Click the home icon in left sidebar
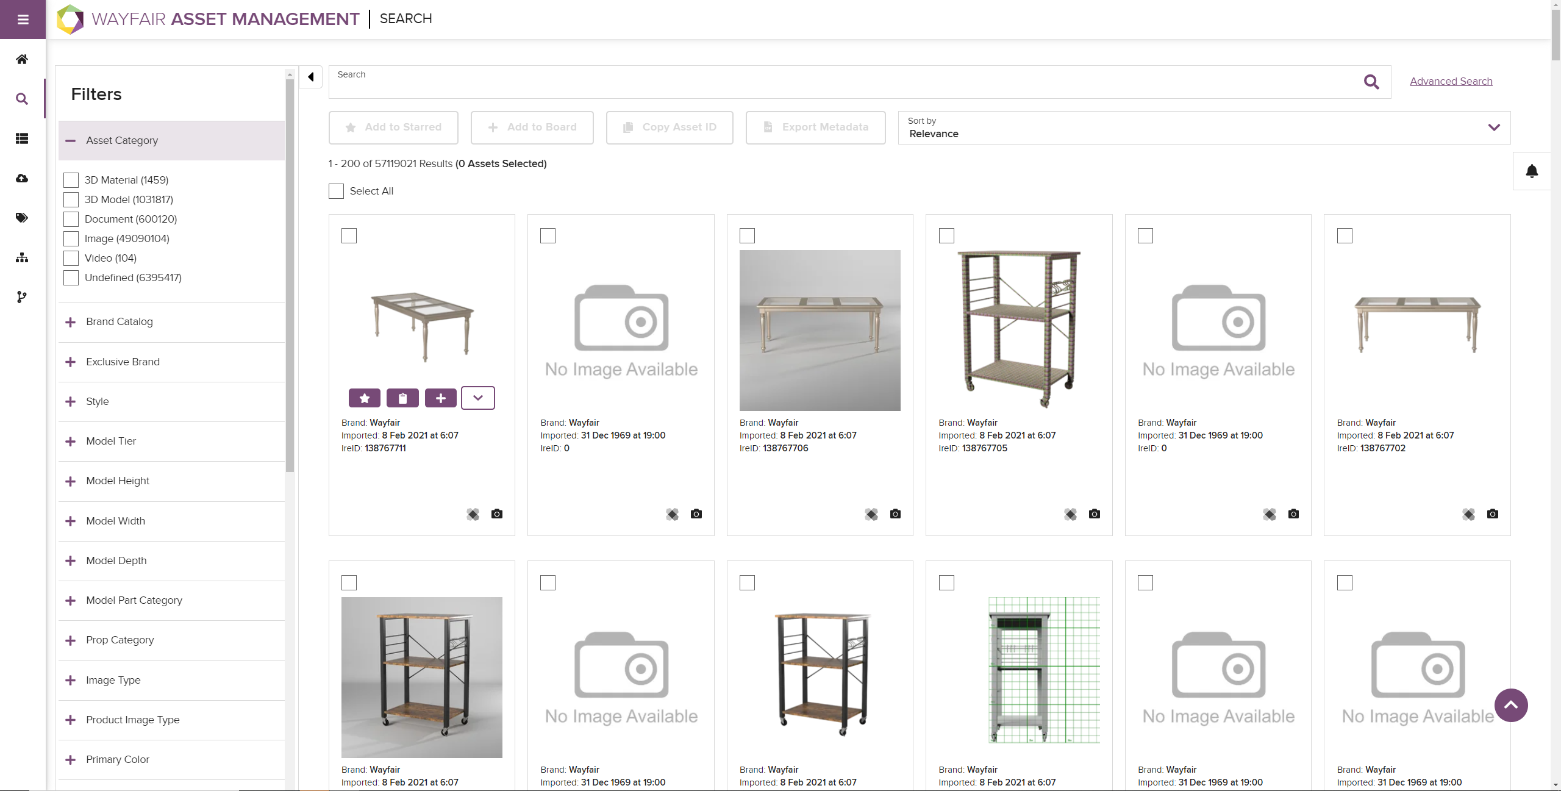Image resolution: width=1561 pixels, height=791 pixels. pos(22,59)
